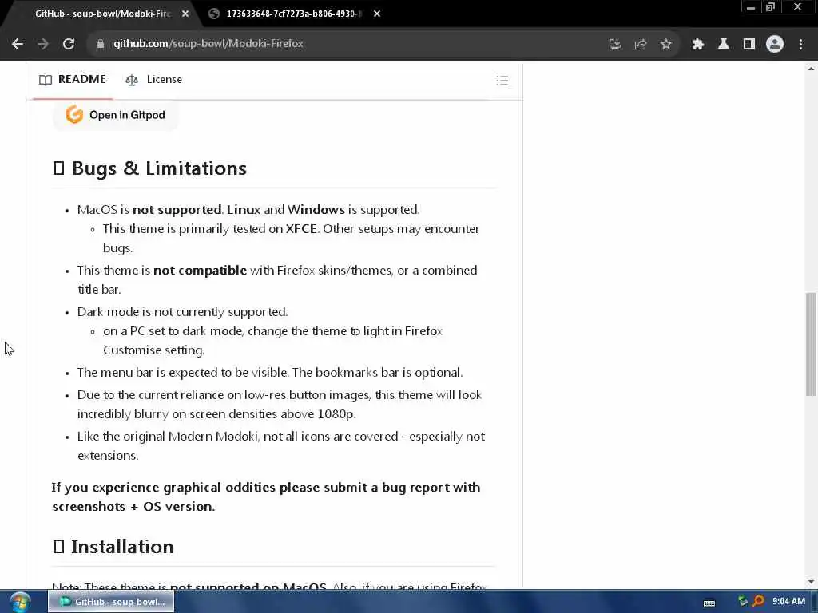Open the Extensions puzzle icon
The image size is (818, 613).
(697, 45)
